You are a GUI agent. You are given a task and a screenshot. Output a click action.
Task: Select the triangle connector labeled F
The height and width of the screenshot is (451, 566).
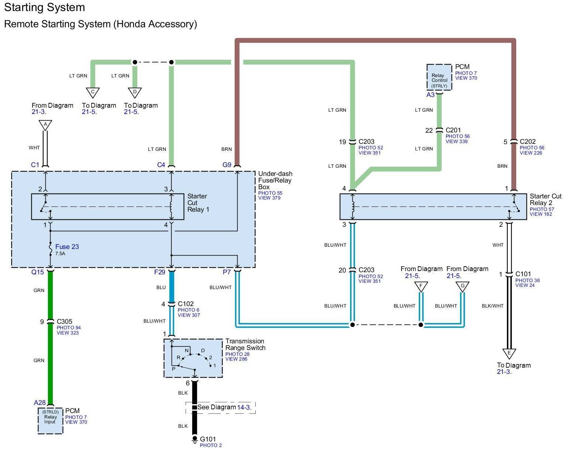[x=421, y=286]
